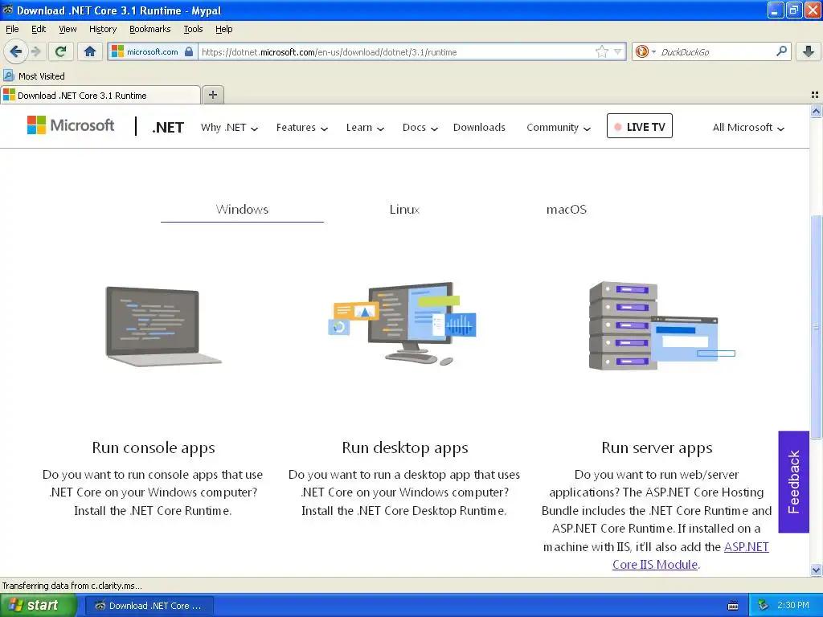Click the Microsoft logo
Viewport: 823px width, 617px height.
point(71,125)
